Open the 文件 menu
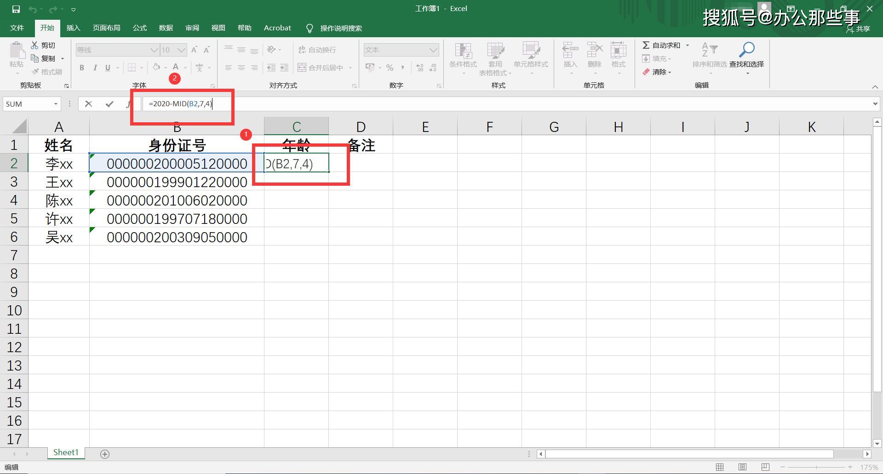The width and height of the screenshot is (883, 474). [17, 28]
